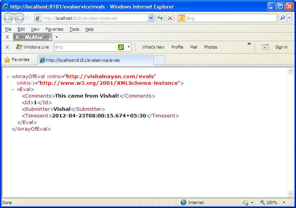Screen dimensions: 296x208
Task: Open dropdown next to status bar lock icon
Action: click(x=252, y=203)
